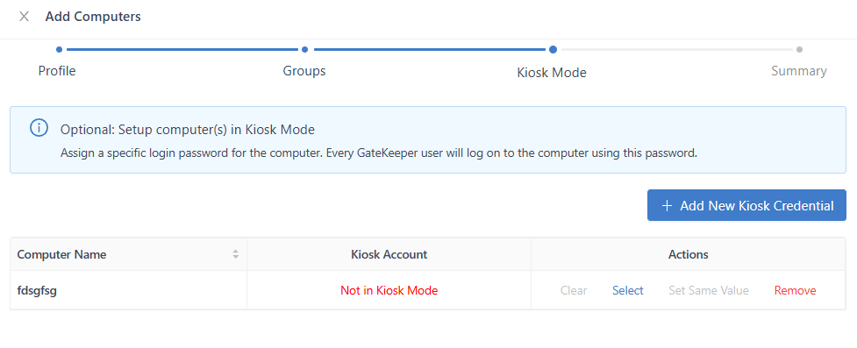Choose Select action for fdsgfsg
Image resolution: width=857 pixels, height=348 pixels.
click(627, 290)
